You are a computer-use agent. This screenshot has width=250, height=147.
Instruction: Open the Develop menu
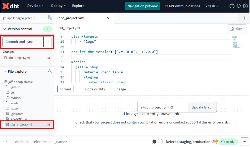pos(36,6)
